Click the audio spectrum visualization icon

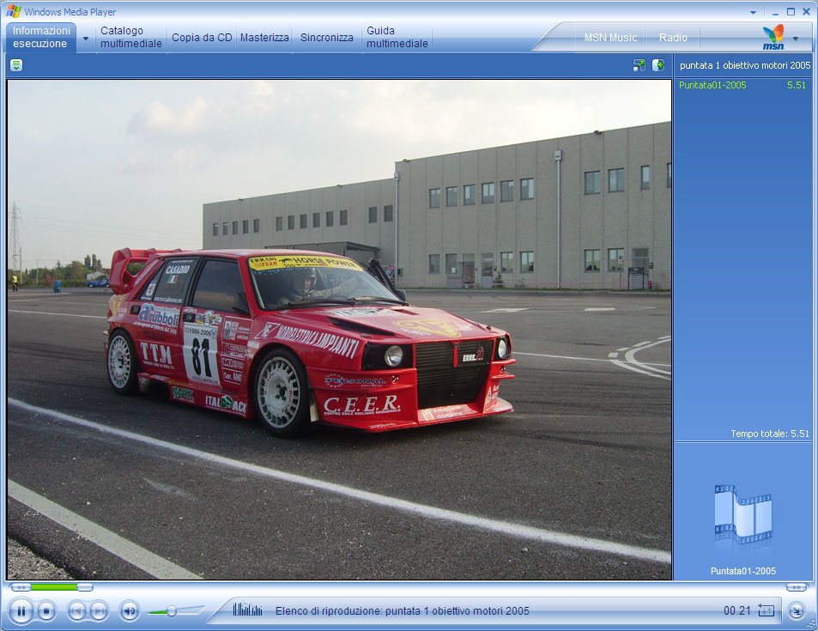247,609
